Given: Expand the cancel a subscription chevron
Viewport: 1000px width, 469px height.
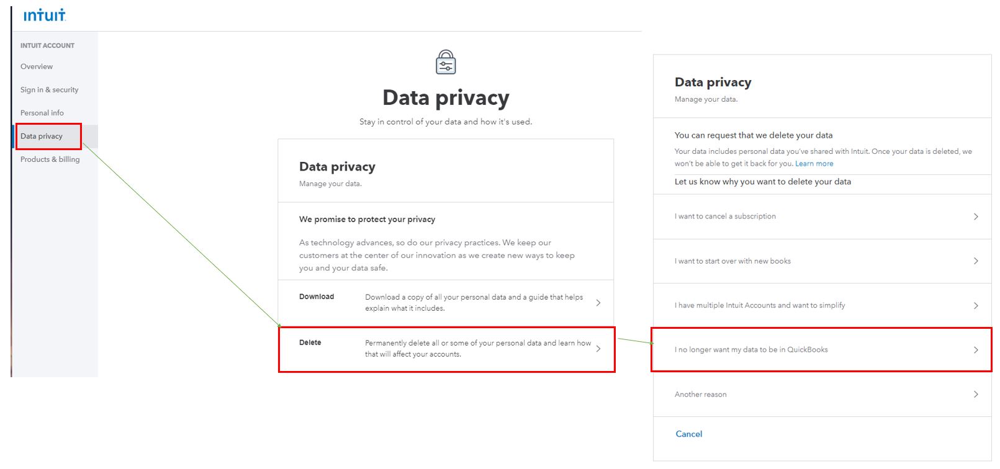Looking at the screenshot, I should [976, 217].
